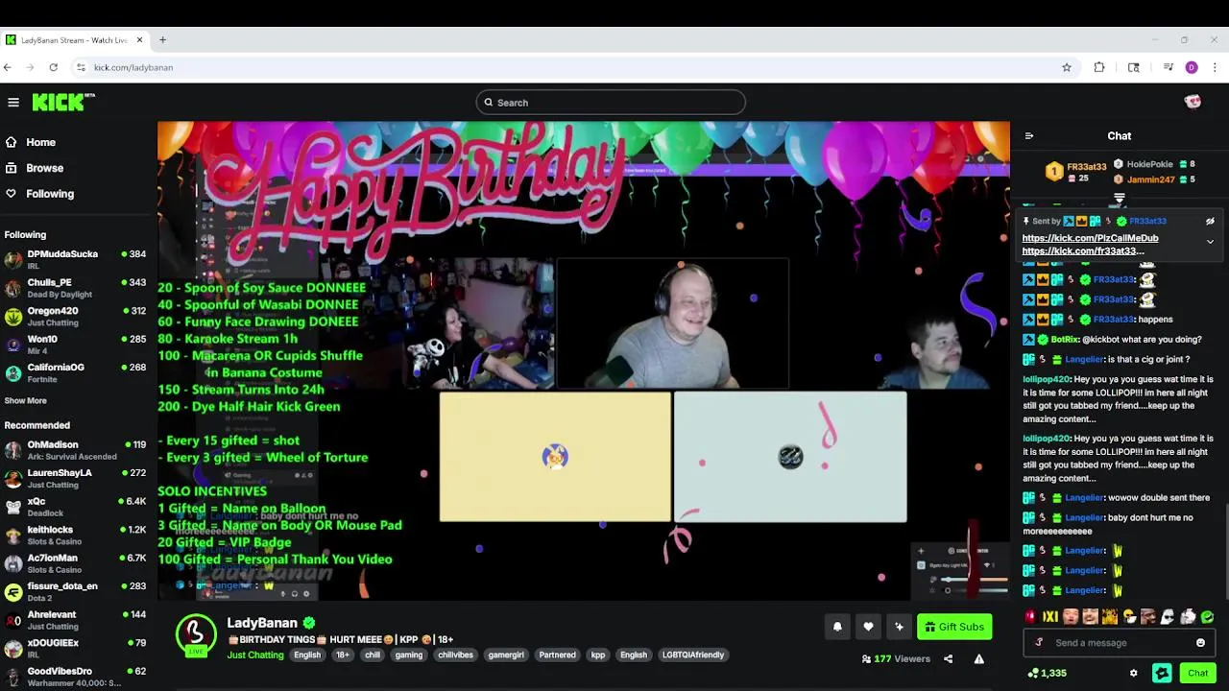This screenshot has width=1229, height=691.
Task: Insert the green checkmark emote
Action: coord(1208,617)
